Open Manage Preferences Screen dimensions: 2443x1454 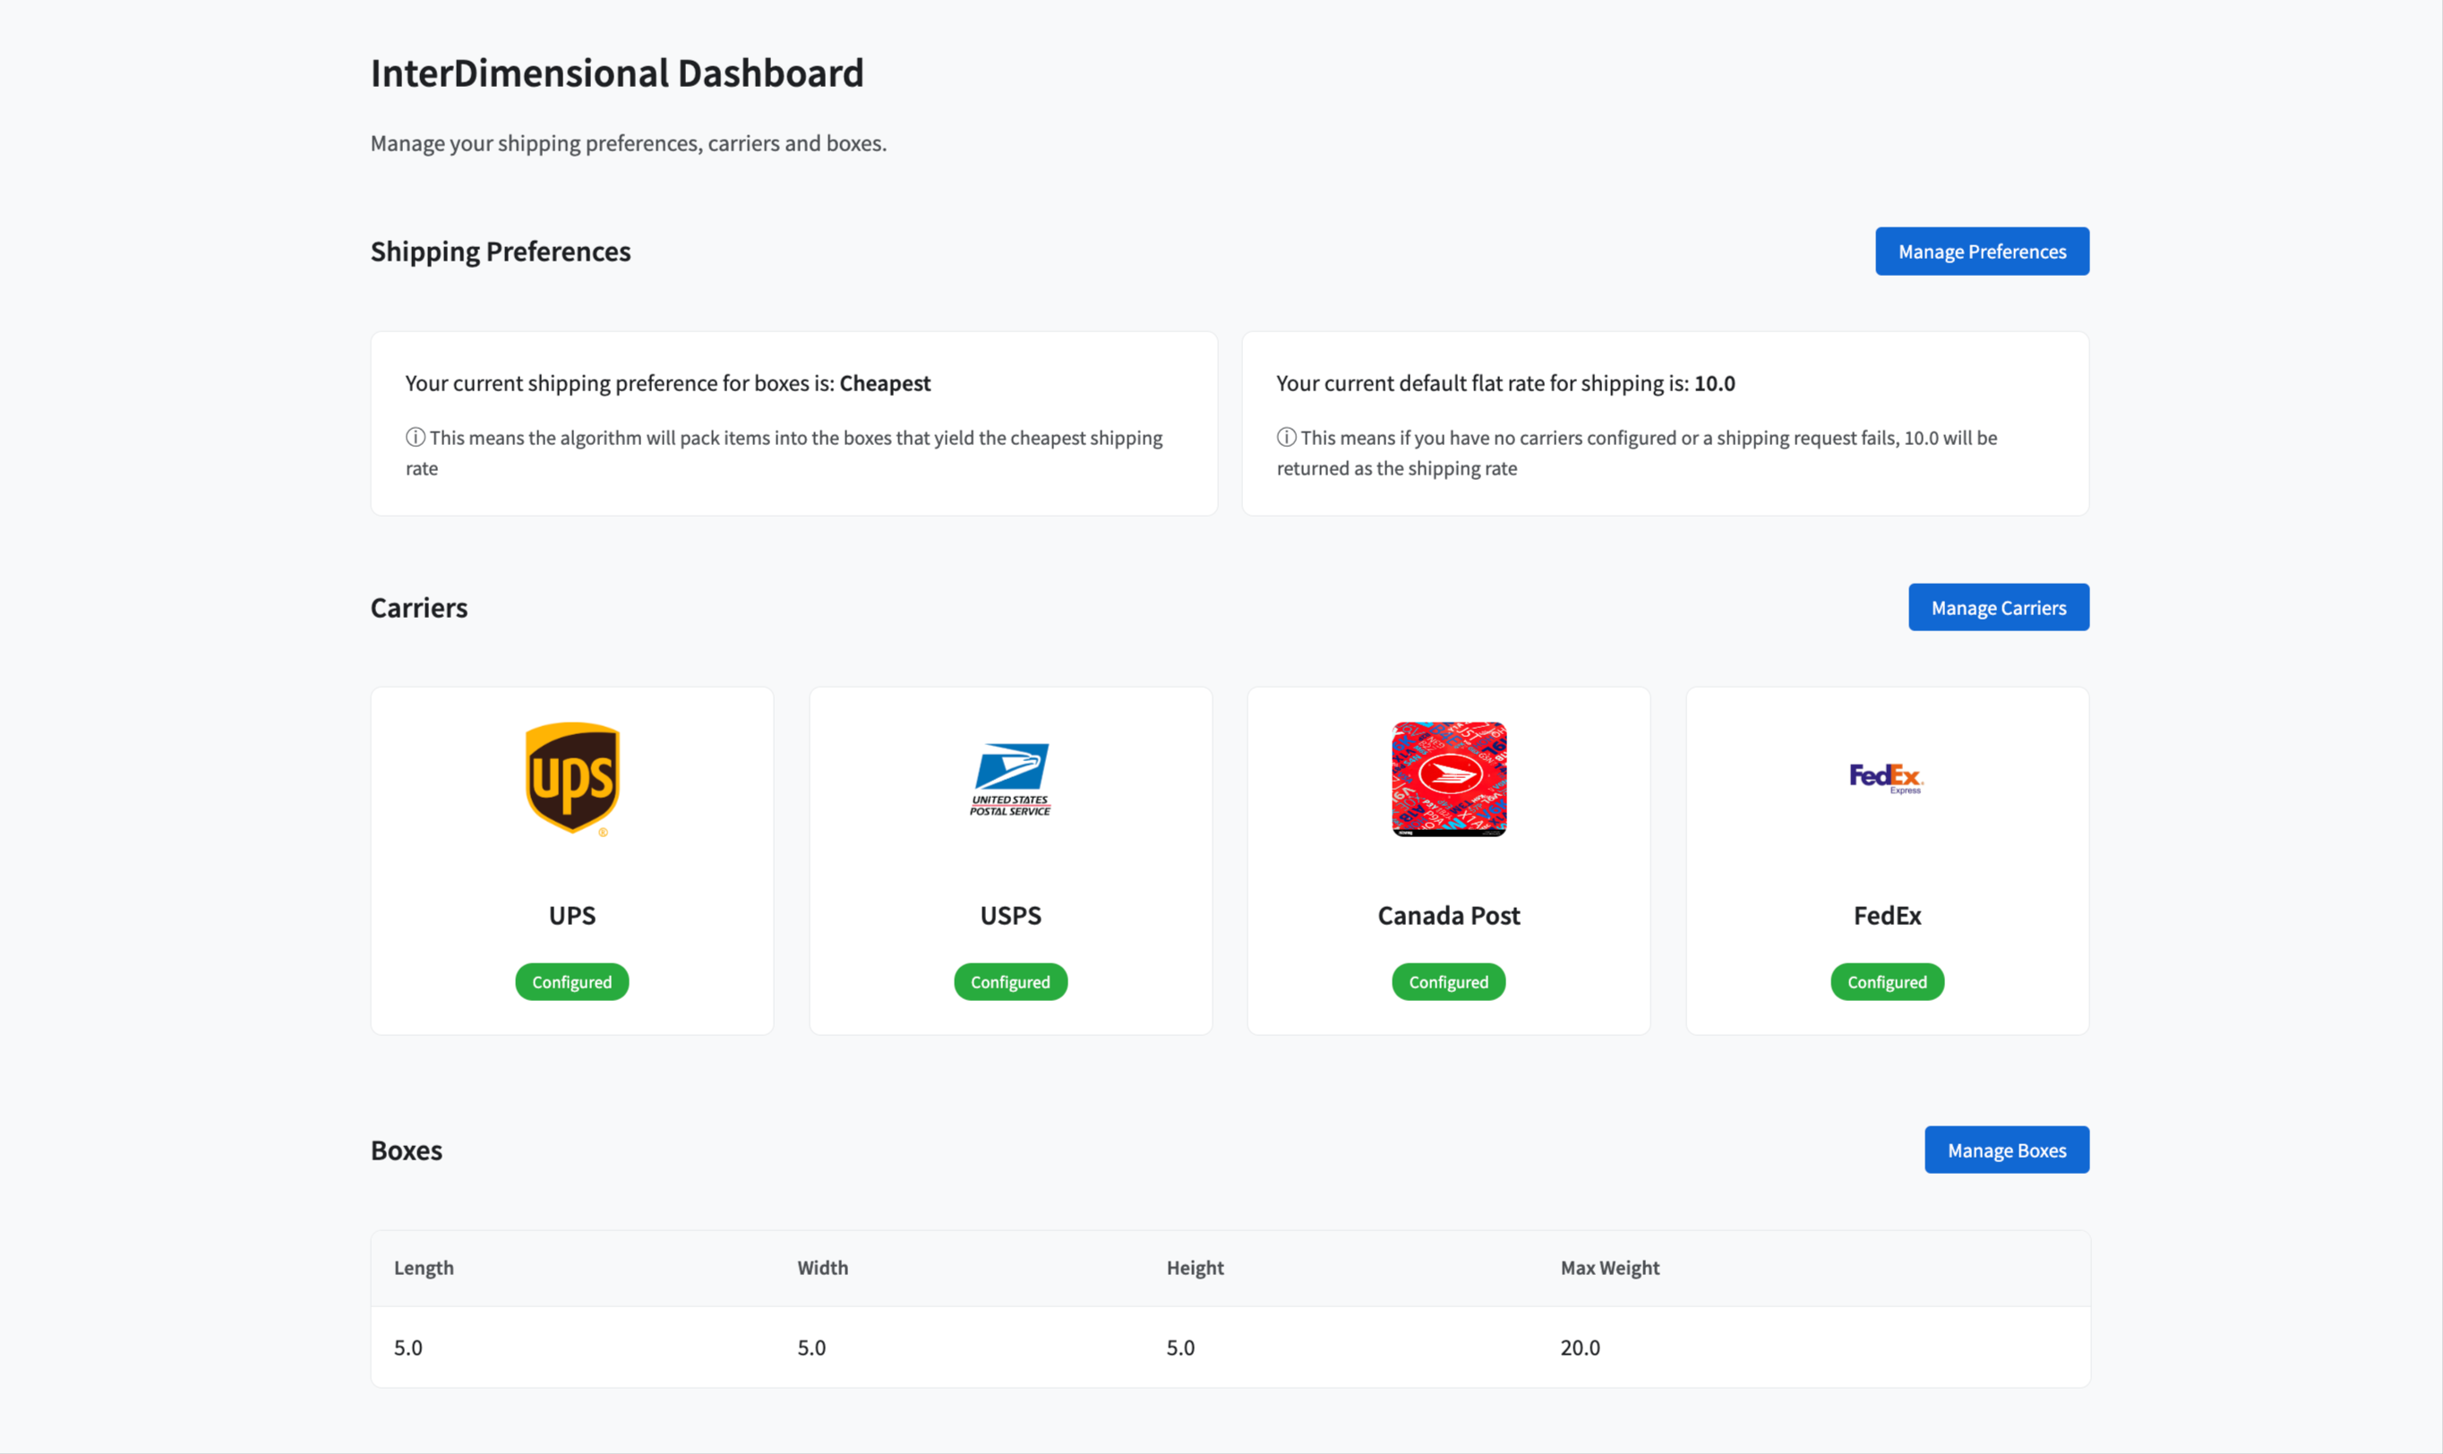tap(1982, 252)
